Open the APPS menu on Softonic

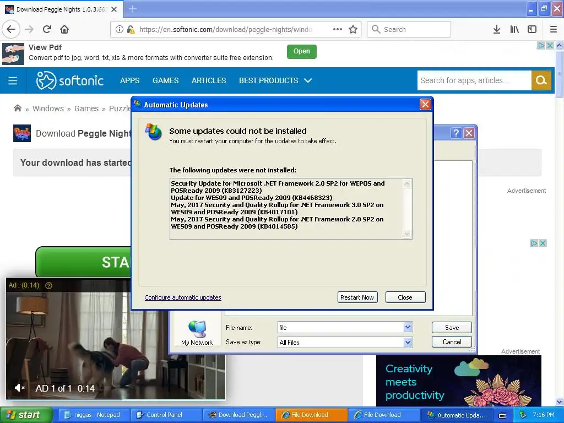pyautogui.click(x=130, y=80)
